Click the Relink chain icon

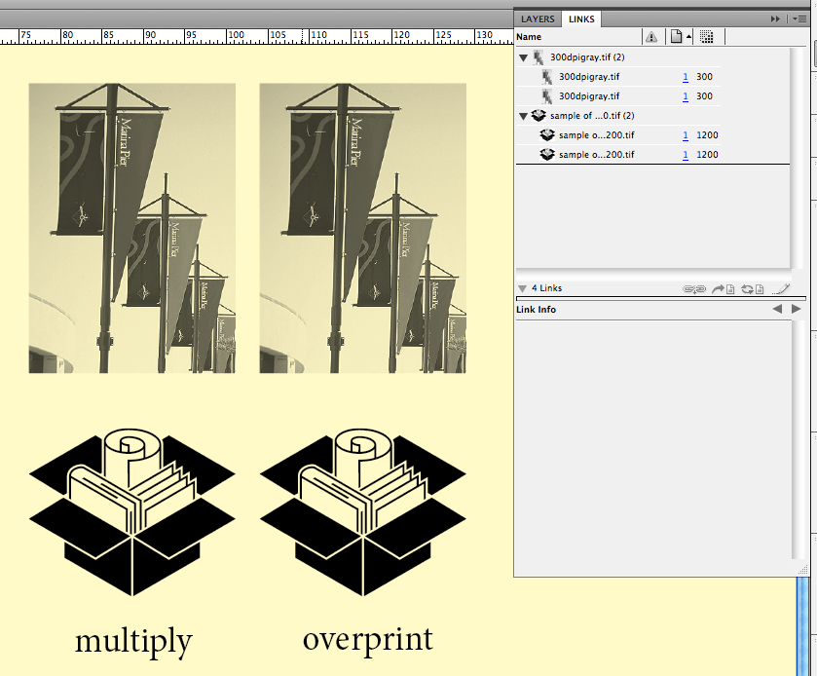click(694, 288)
